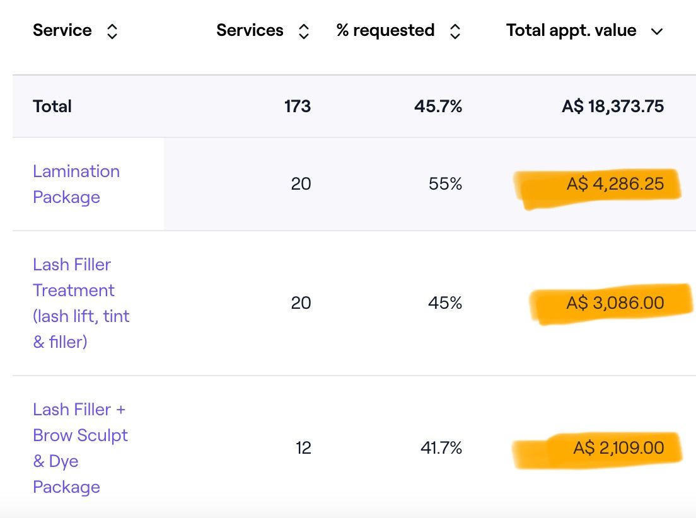Open the Lamination Package service link
Viewport: 696px width, 518px height.
click(x=76, y=184)
